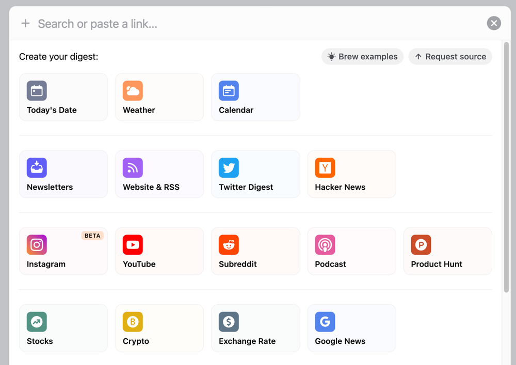This screenshot has height=365, width=516.
Task: Add the YouTube source
Action: click(x=159, y=251)
